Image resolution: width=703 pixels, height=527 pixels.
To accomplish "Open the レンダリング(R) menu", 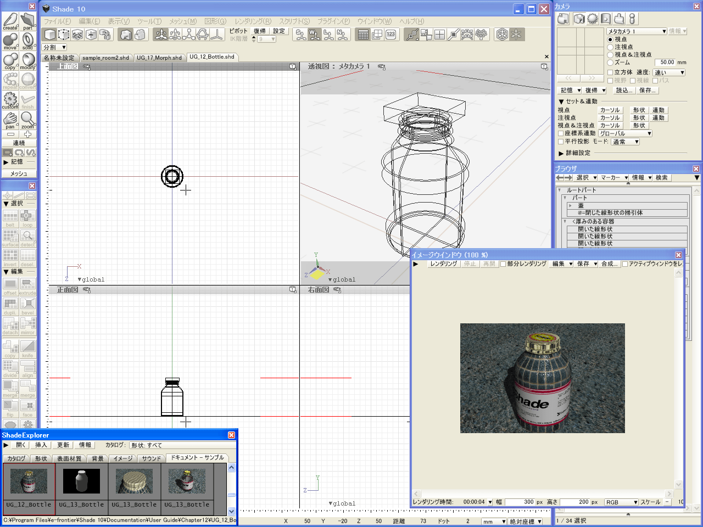I will pyautogui.click(x=253, y=21).
